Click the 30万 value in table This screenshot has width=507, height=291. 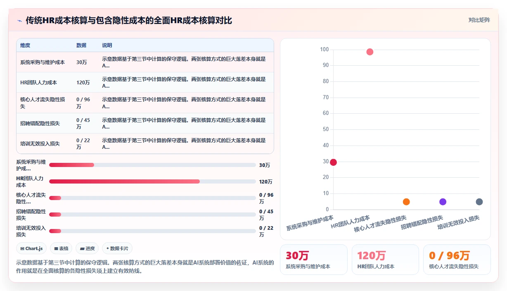point(81,62)
